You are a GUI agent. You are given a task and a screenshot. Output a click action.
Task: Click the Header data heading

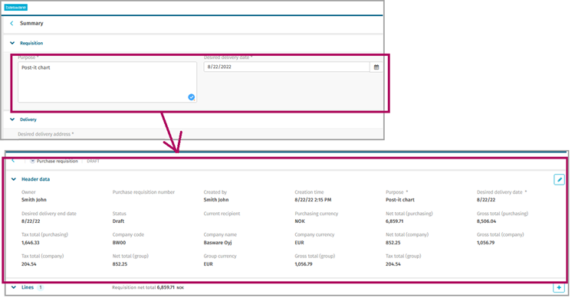[35, 179]
